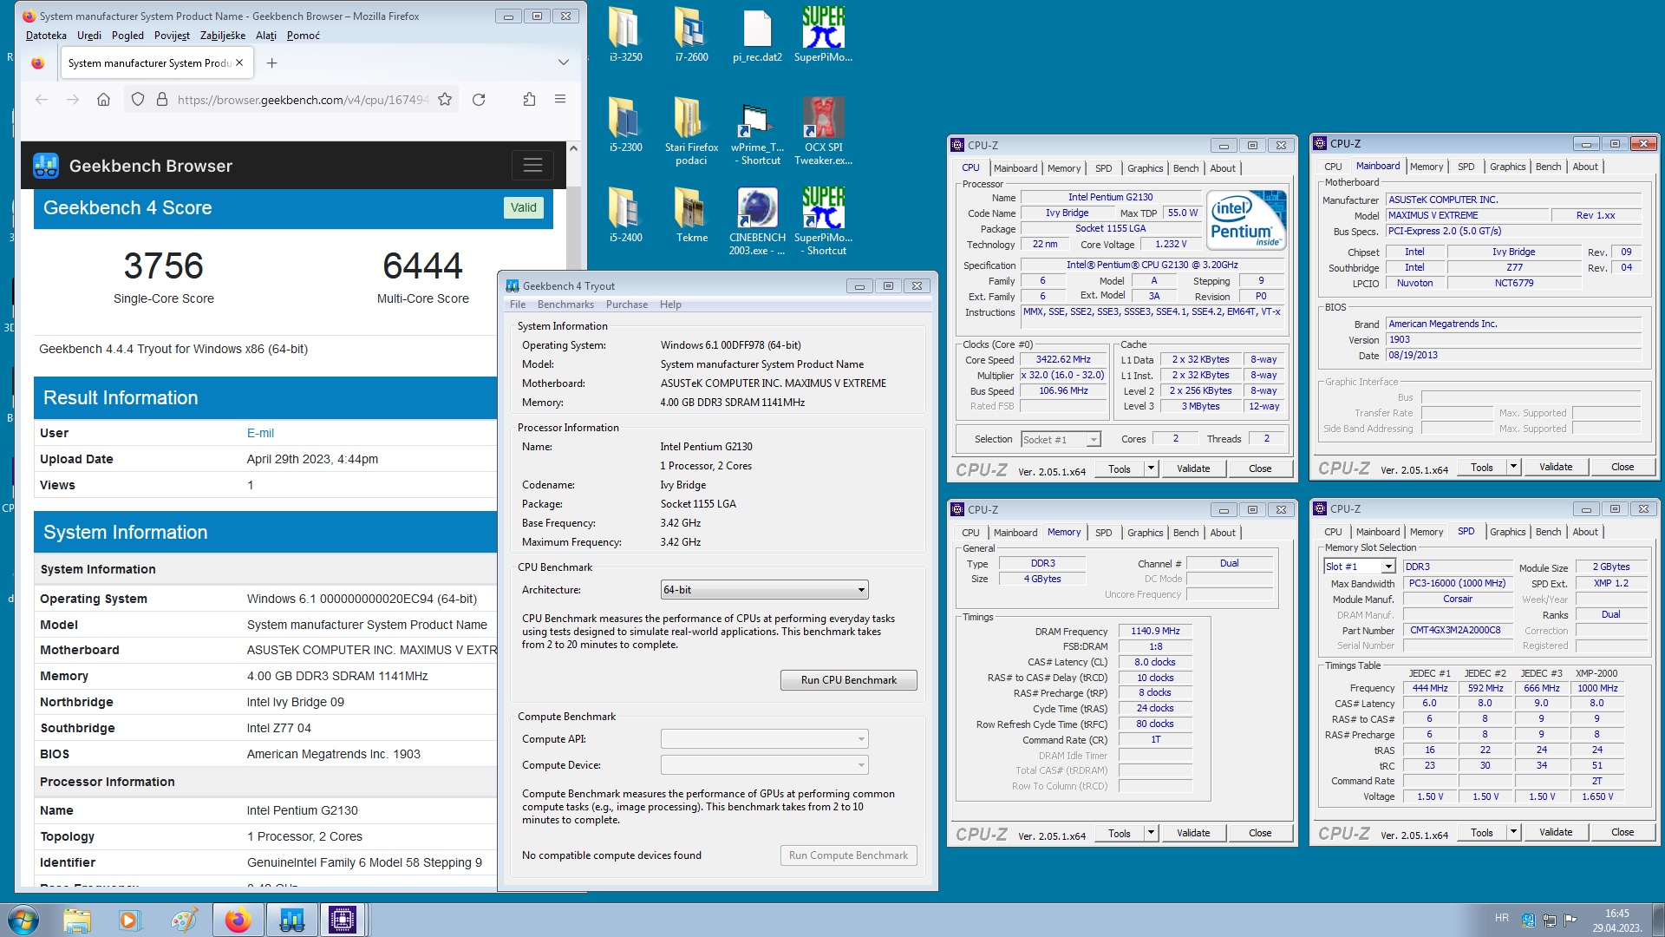
Task: Click the Firefox back arrow
Action: pos(42,100)
